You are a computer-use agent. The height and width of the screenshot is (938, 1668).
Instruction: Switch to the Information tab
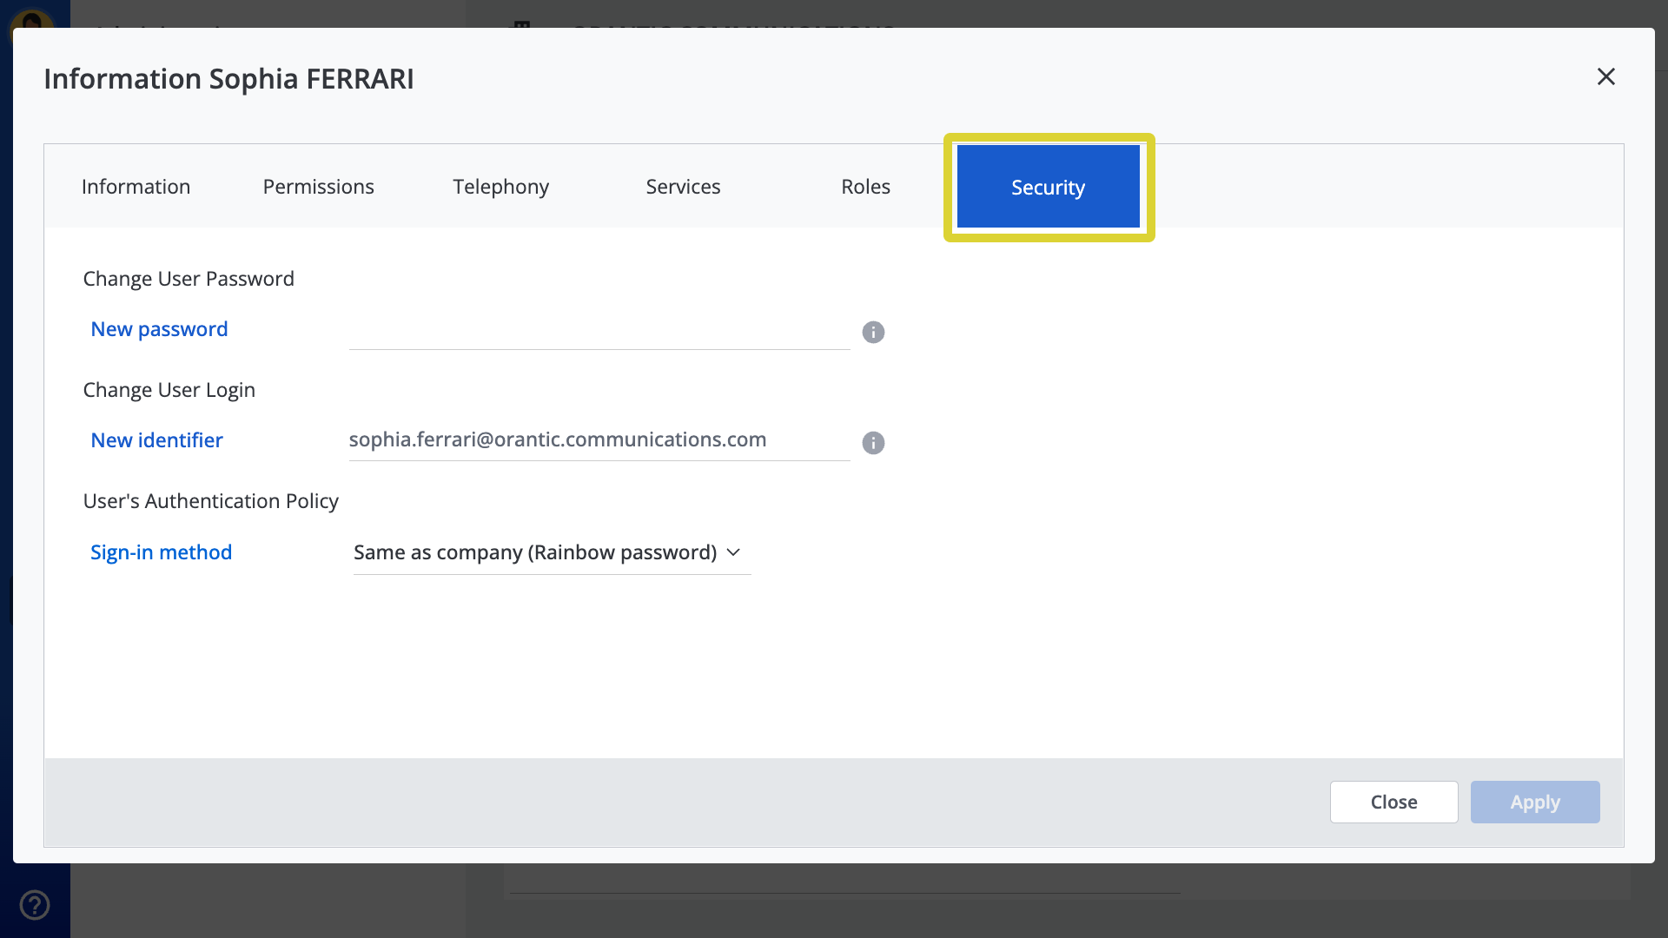(x=136, y=186)
